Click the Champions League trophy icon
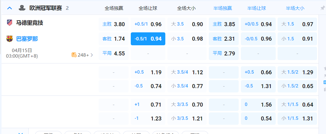Viewport: 326px width, 134px height. 22,8
